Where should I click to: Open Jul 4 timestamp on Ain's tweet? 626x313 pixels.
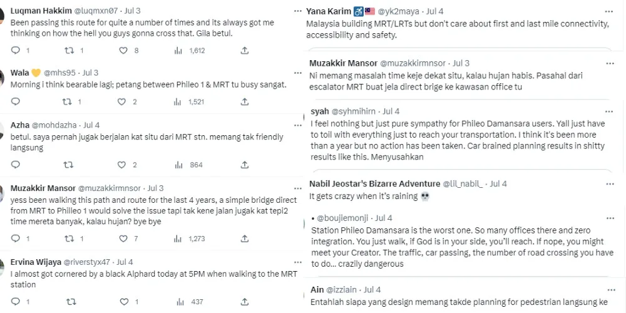(372, 290)
